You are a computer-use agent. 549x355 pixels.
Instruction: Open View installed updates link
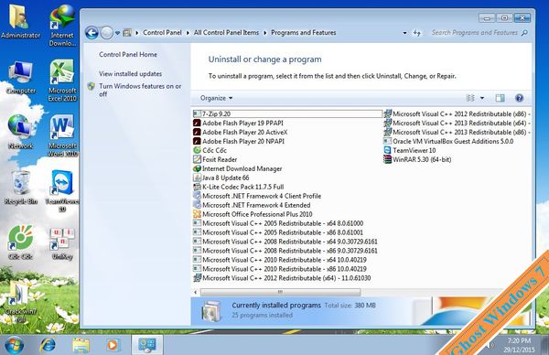tap(130, 74)
